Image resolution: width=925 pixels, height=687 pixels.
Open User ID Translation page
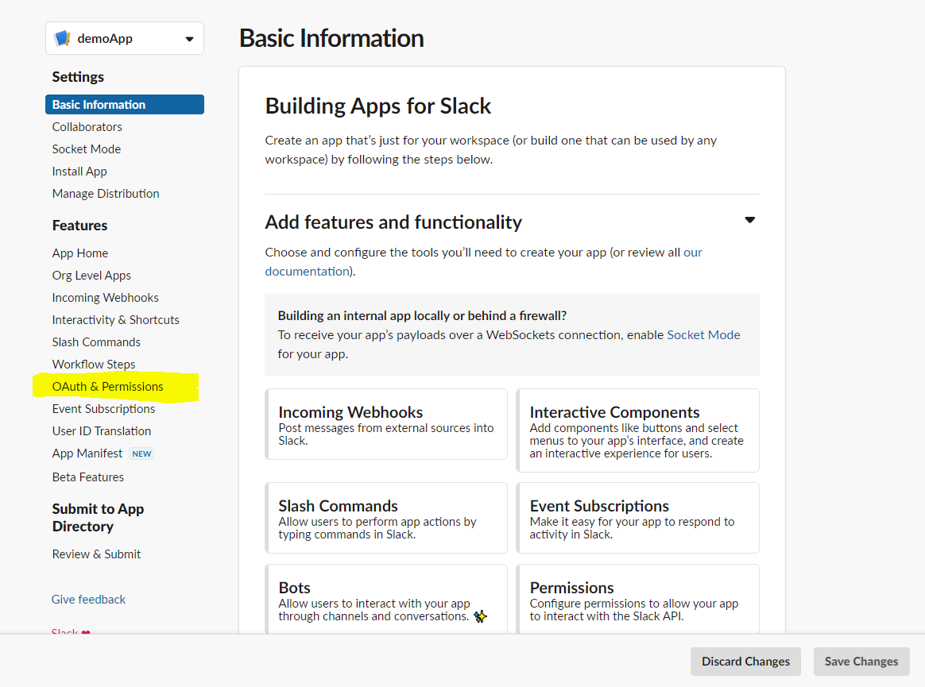coord(102,431)
